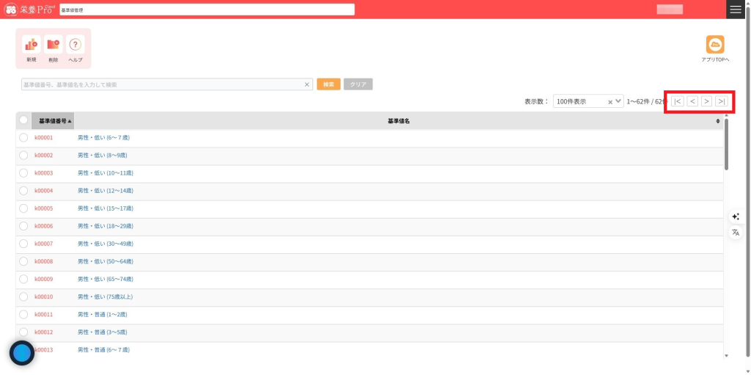
Task: Open the ヘルプ help icon
Action: point(76,45)
